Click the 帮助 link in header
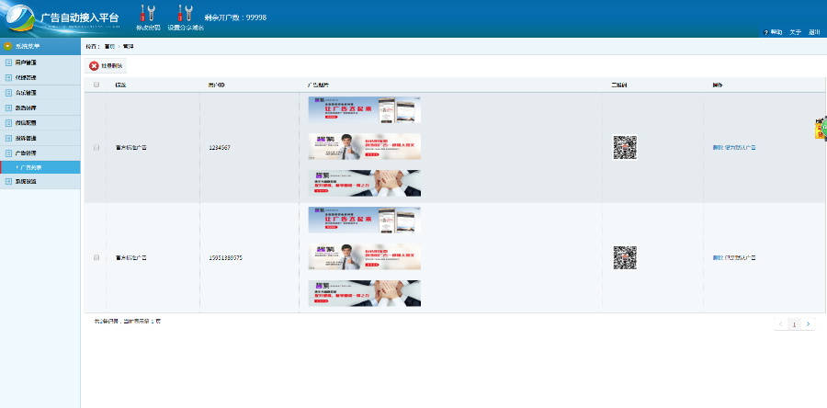This screenshot has height=408, width=827. coord(776,32)
